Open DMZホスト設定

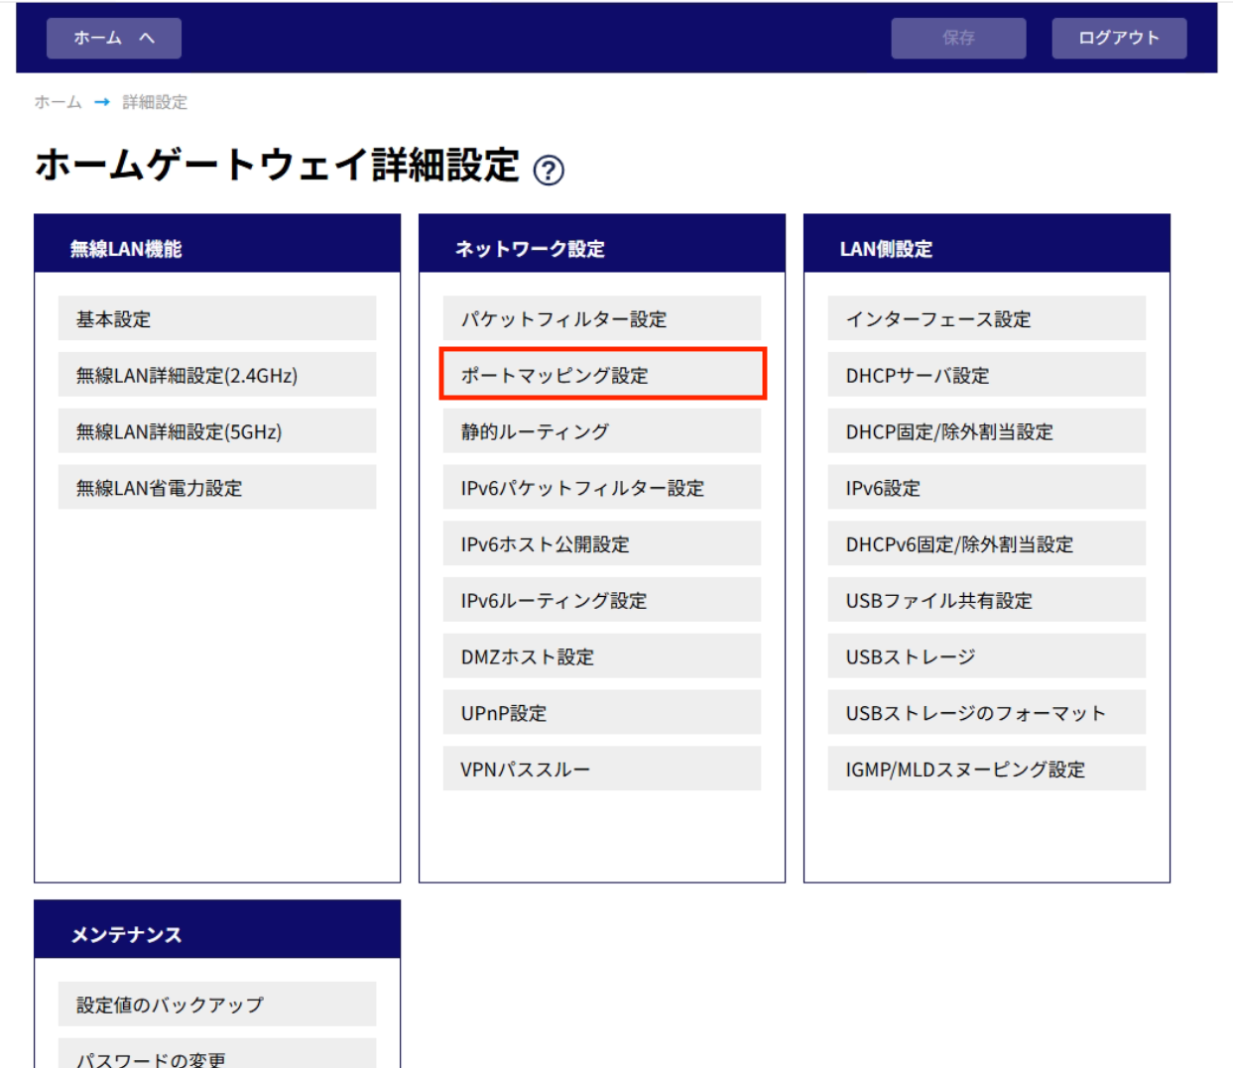602,656
